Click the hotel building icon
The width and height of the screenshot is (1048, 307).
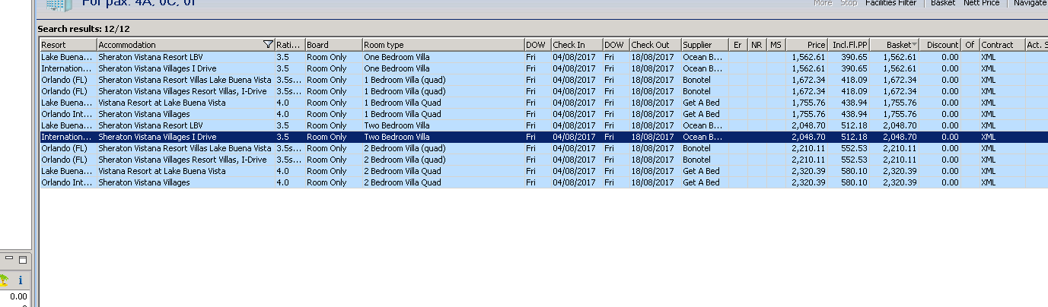pos(59,5)
